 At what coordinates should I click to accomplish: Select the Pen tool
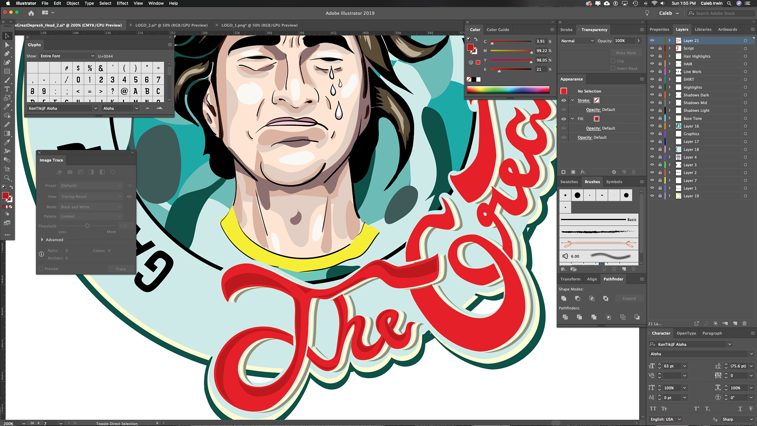(x=7, y=54)
